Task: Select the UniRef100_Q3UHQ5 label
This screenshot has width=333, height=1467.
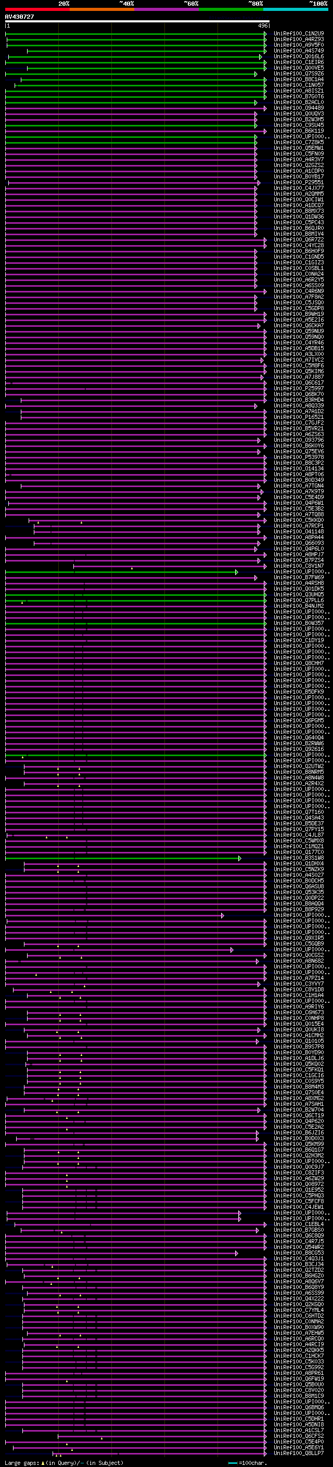Action: pos(299,594)
